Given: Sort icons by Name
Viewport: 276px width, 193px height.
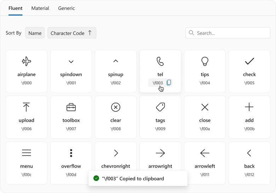Looking at the screenshot, I should click(35, 33).
